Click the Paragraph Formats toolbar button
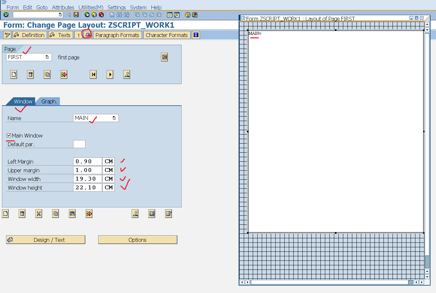The image size is (436, 293). point(117,35)
